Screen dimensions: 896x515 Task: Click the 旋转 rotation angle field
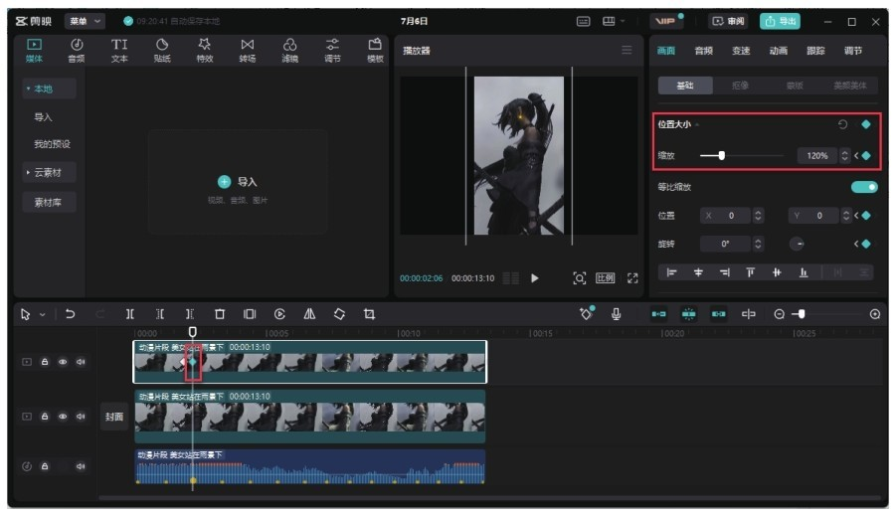click(725, 244)
